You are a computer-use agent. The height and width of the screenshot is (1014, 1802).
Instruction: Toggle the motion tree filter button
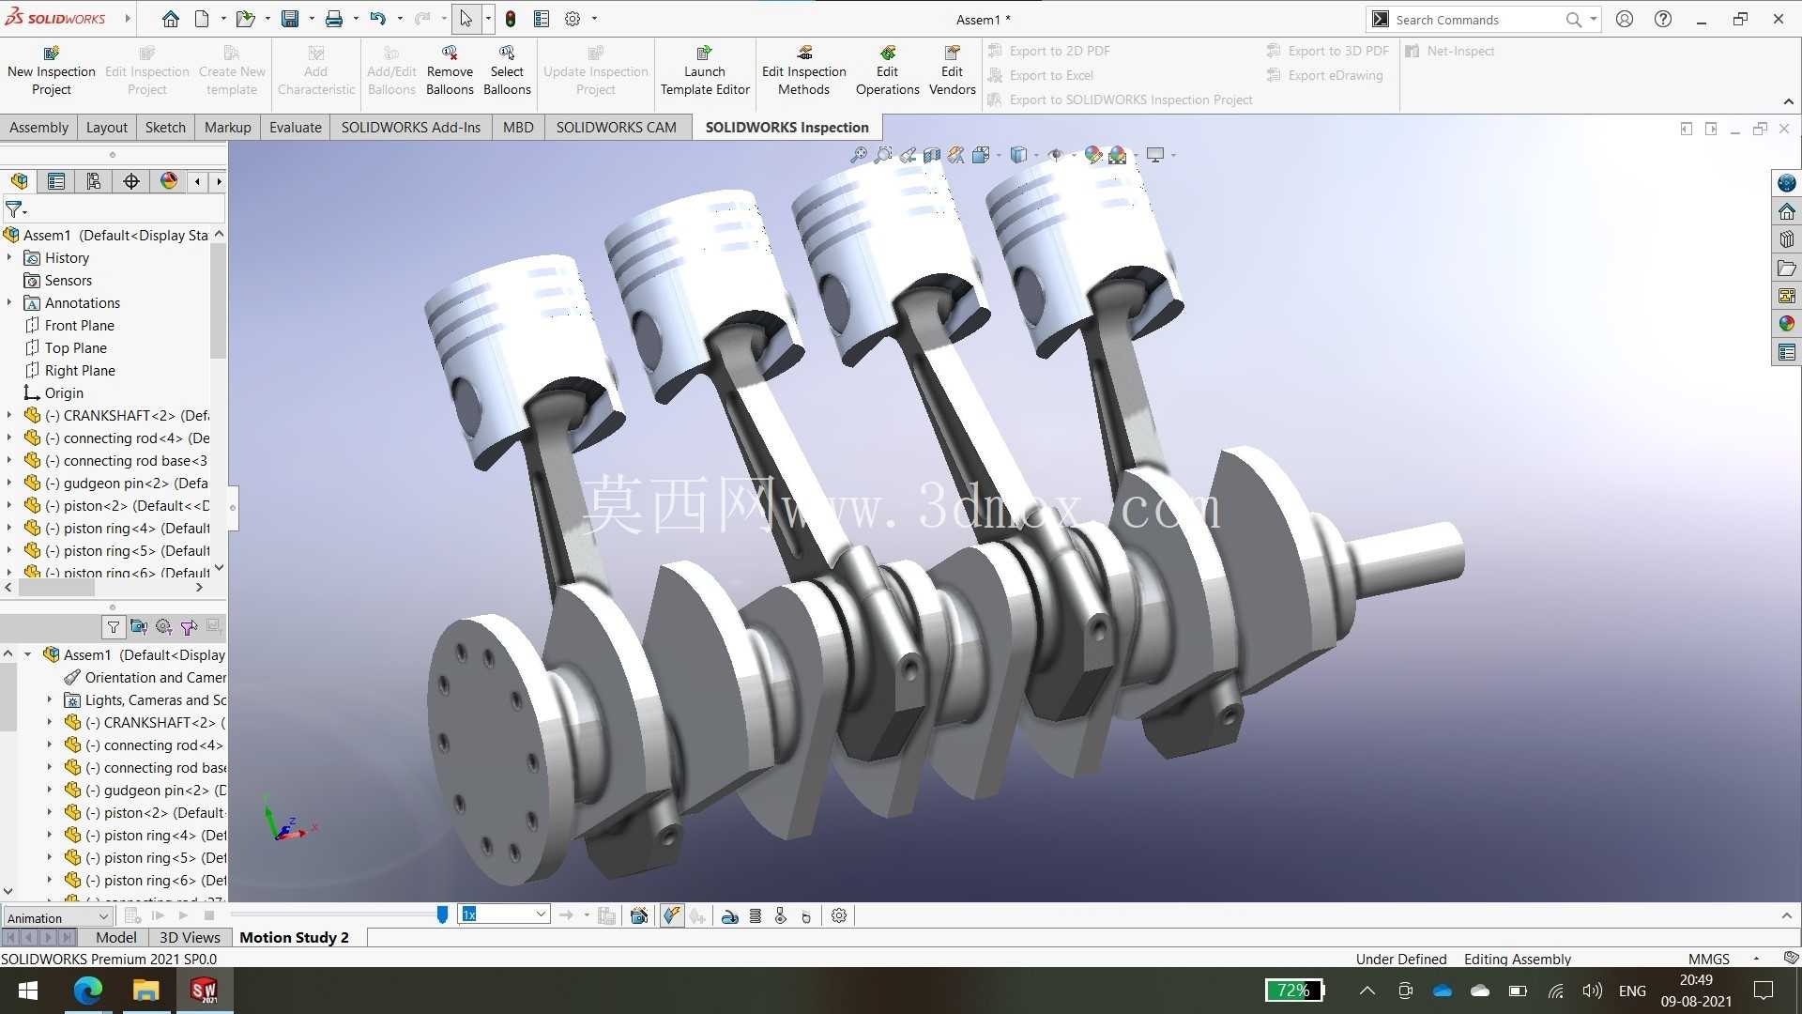coord(114,626)
